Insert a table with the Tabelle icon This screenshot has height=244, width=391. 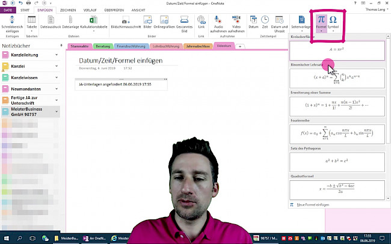point(32,21)
